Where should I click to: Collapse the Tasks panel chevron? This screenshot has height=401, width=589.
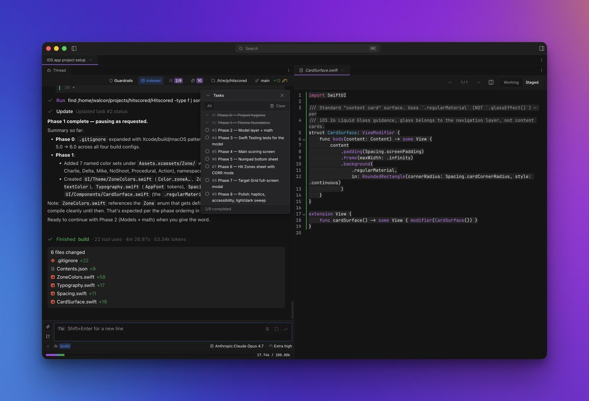[x=208, y=95]
